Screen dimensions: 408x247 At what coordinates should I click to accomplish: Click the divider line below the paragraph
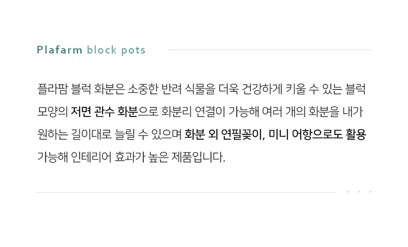coord(186,192)
